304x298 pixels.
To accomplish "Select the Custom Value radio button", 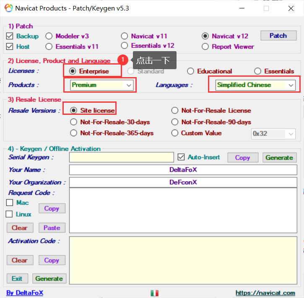I will [x=175, y=133].
